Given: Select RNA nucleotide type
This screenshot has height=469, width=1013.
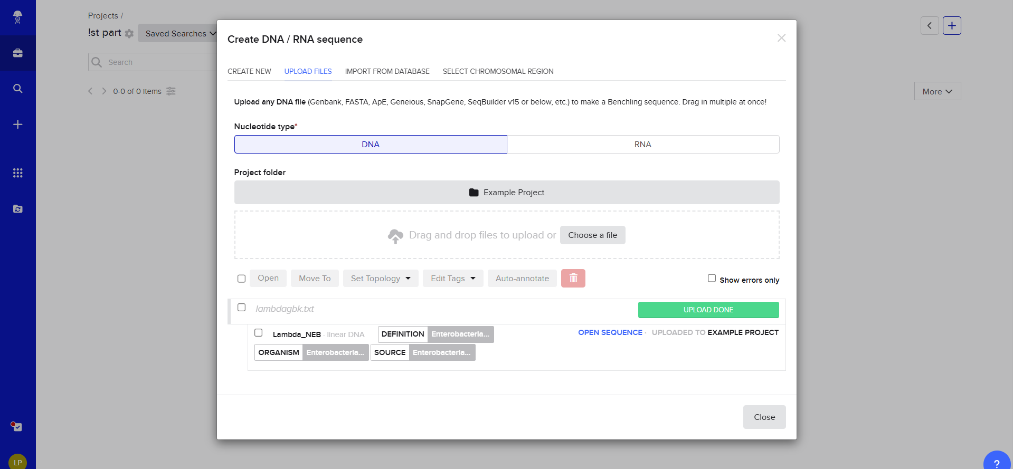Looking at the screenshot, I should tap(642, 145).
